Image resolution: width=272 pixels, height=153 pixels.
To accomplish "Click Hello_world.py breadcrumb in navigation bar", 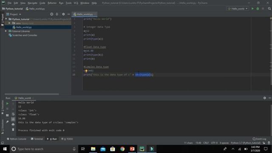I will [x=35, y=8].
